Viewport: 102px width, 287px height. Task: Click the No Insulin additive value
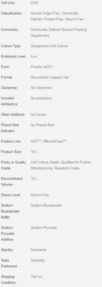pos(38,115)
